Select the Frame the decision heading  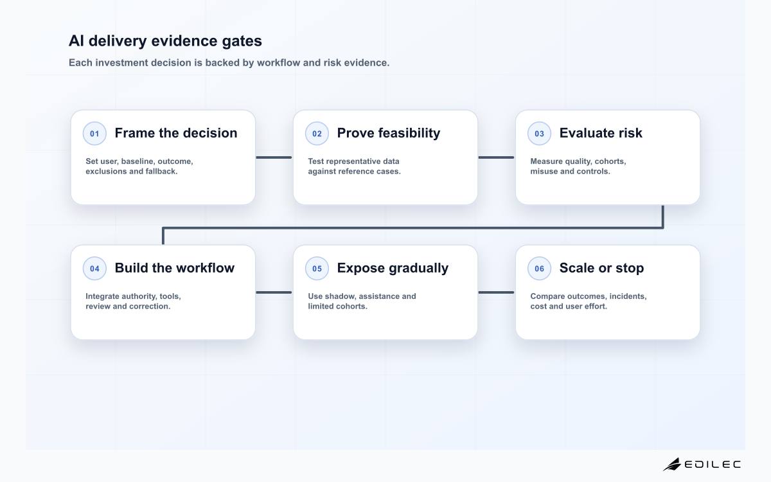tap(176, 133)
